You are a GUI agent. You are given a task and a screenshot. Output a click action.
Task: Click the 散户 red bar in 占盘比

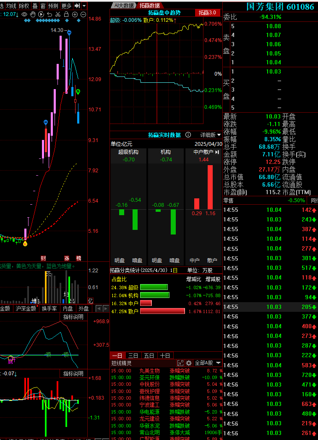coord(162,311)
